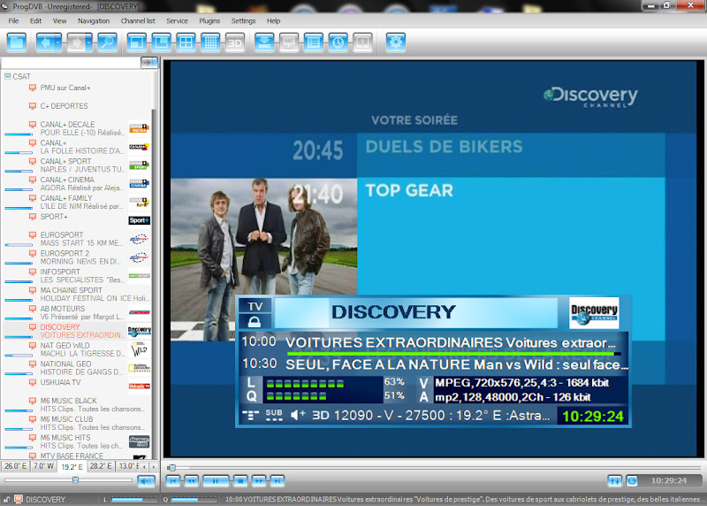Open the File menu

[x=13, y=20]
